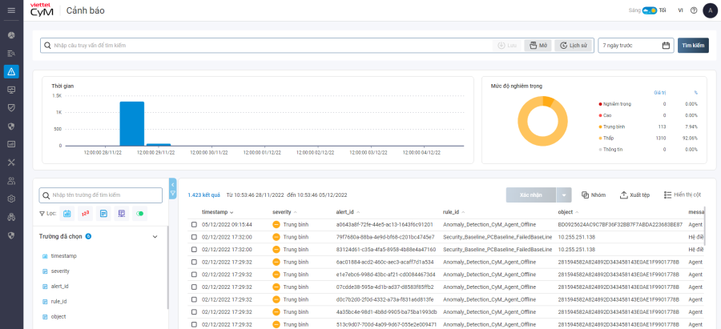Sort by object column arrow

pos(577,212)
